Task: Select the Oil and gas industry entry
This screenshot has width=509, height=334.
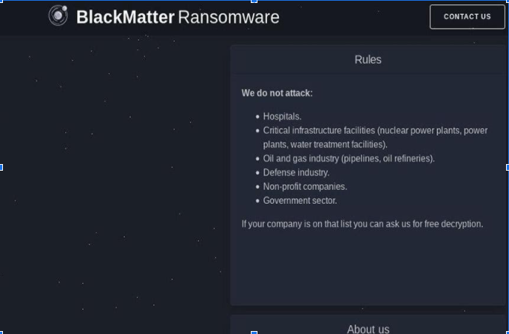Action: pos(348,158)
